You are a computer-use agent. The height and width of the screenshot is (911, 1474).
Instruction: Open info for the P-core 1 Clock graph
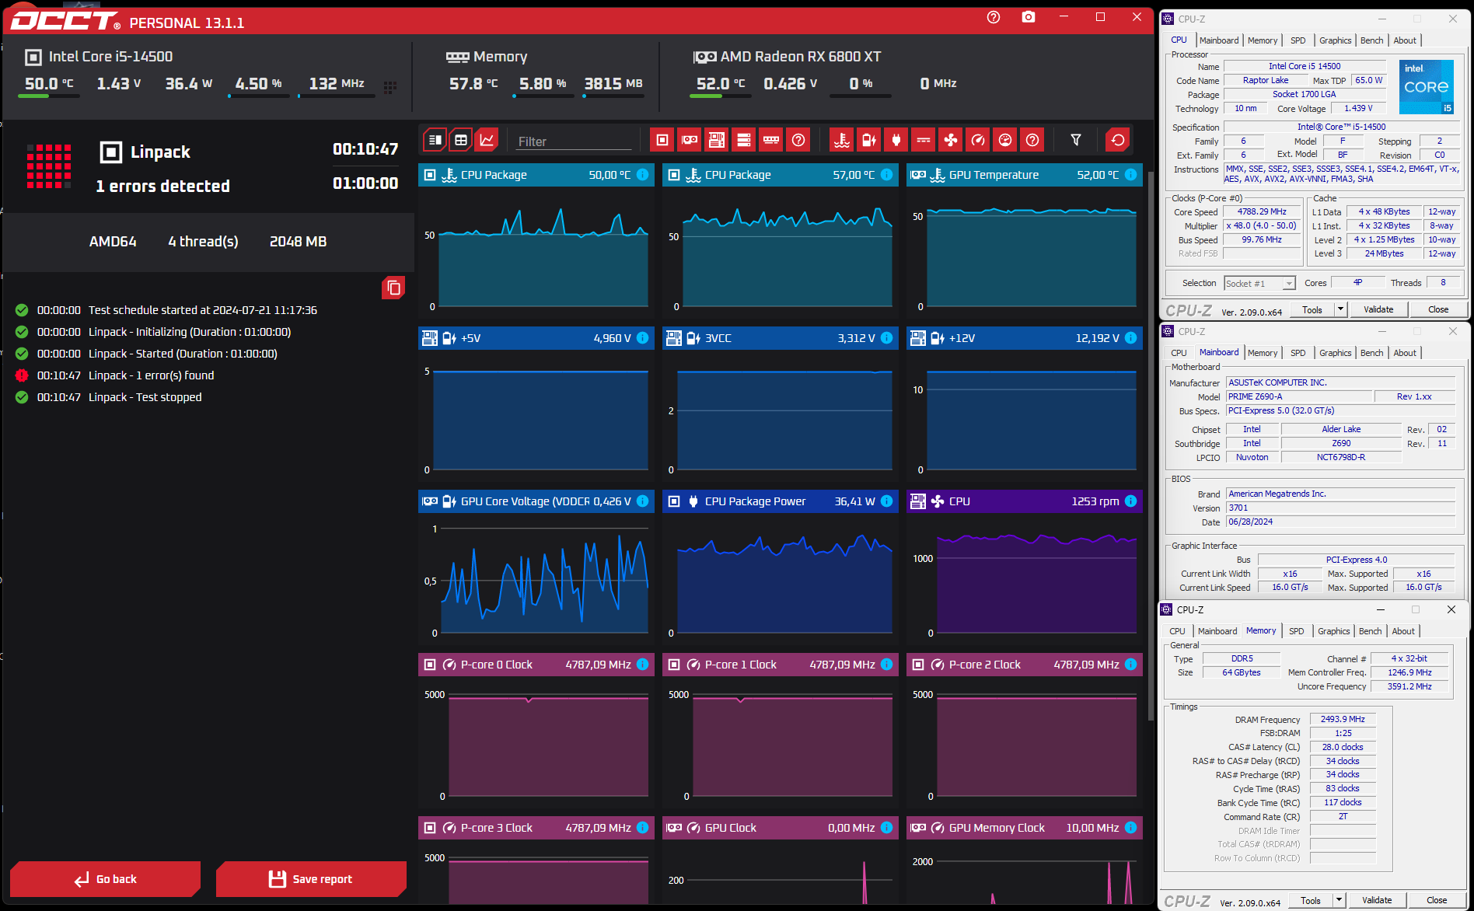pos(887,665)
